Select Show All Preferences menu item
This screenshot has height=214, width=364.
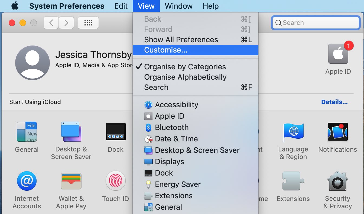coord(181,40)
